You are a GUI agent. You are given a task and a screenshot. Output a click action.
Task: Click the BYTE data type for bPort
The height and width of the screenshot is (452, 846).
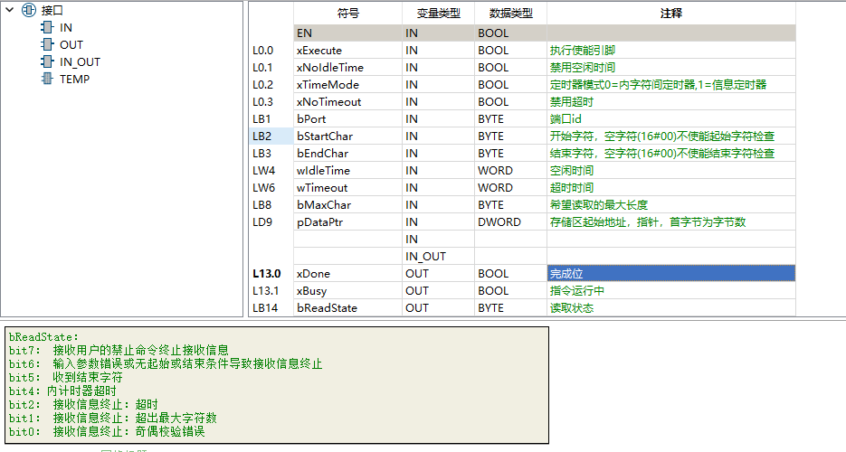[510, 119]
